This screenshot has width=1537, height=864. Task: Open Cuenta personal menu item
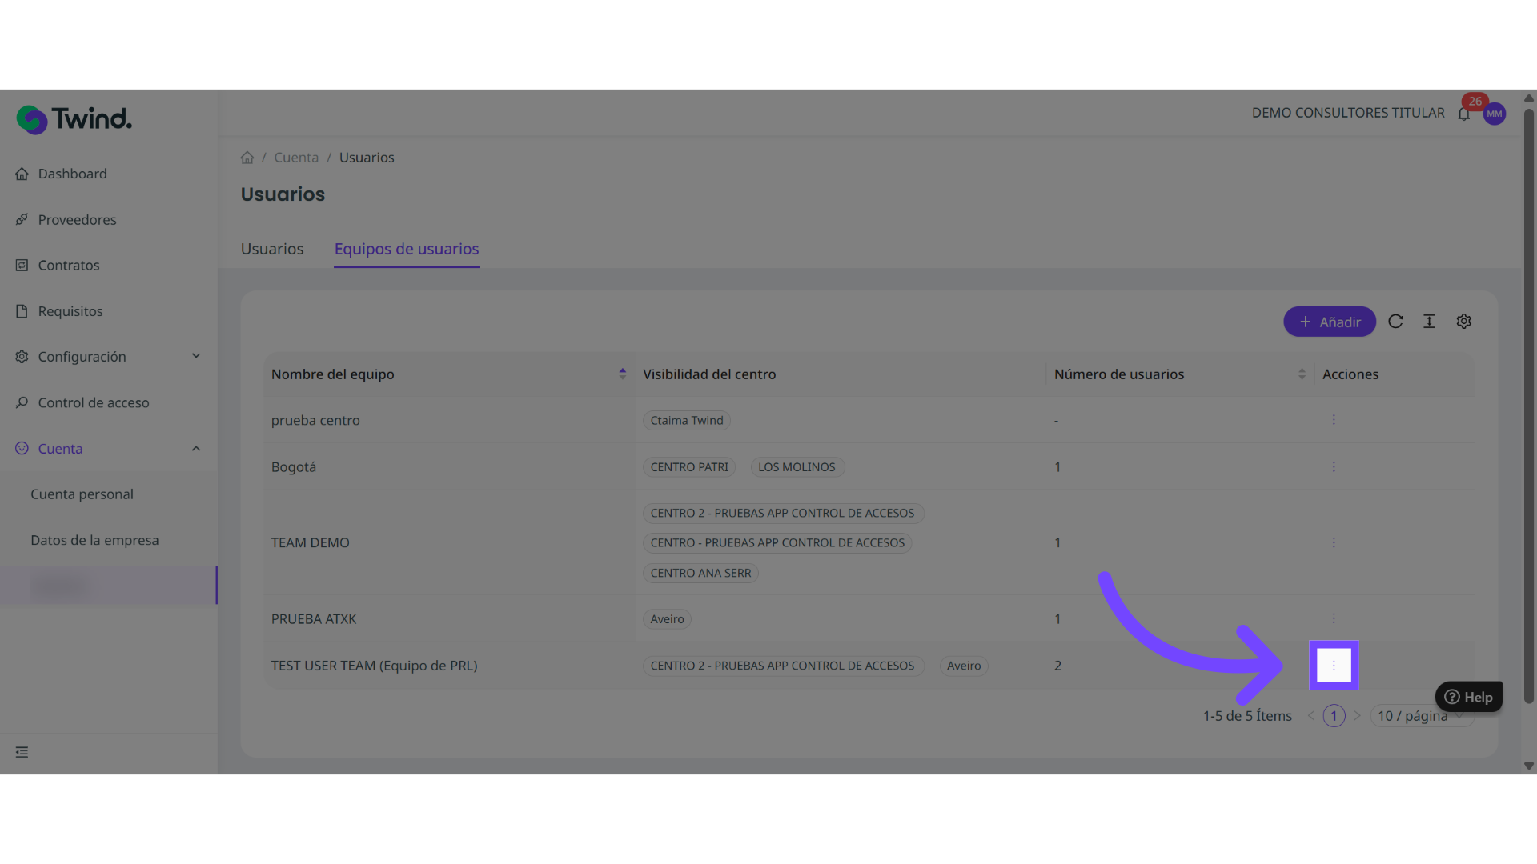(82, 494)
